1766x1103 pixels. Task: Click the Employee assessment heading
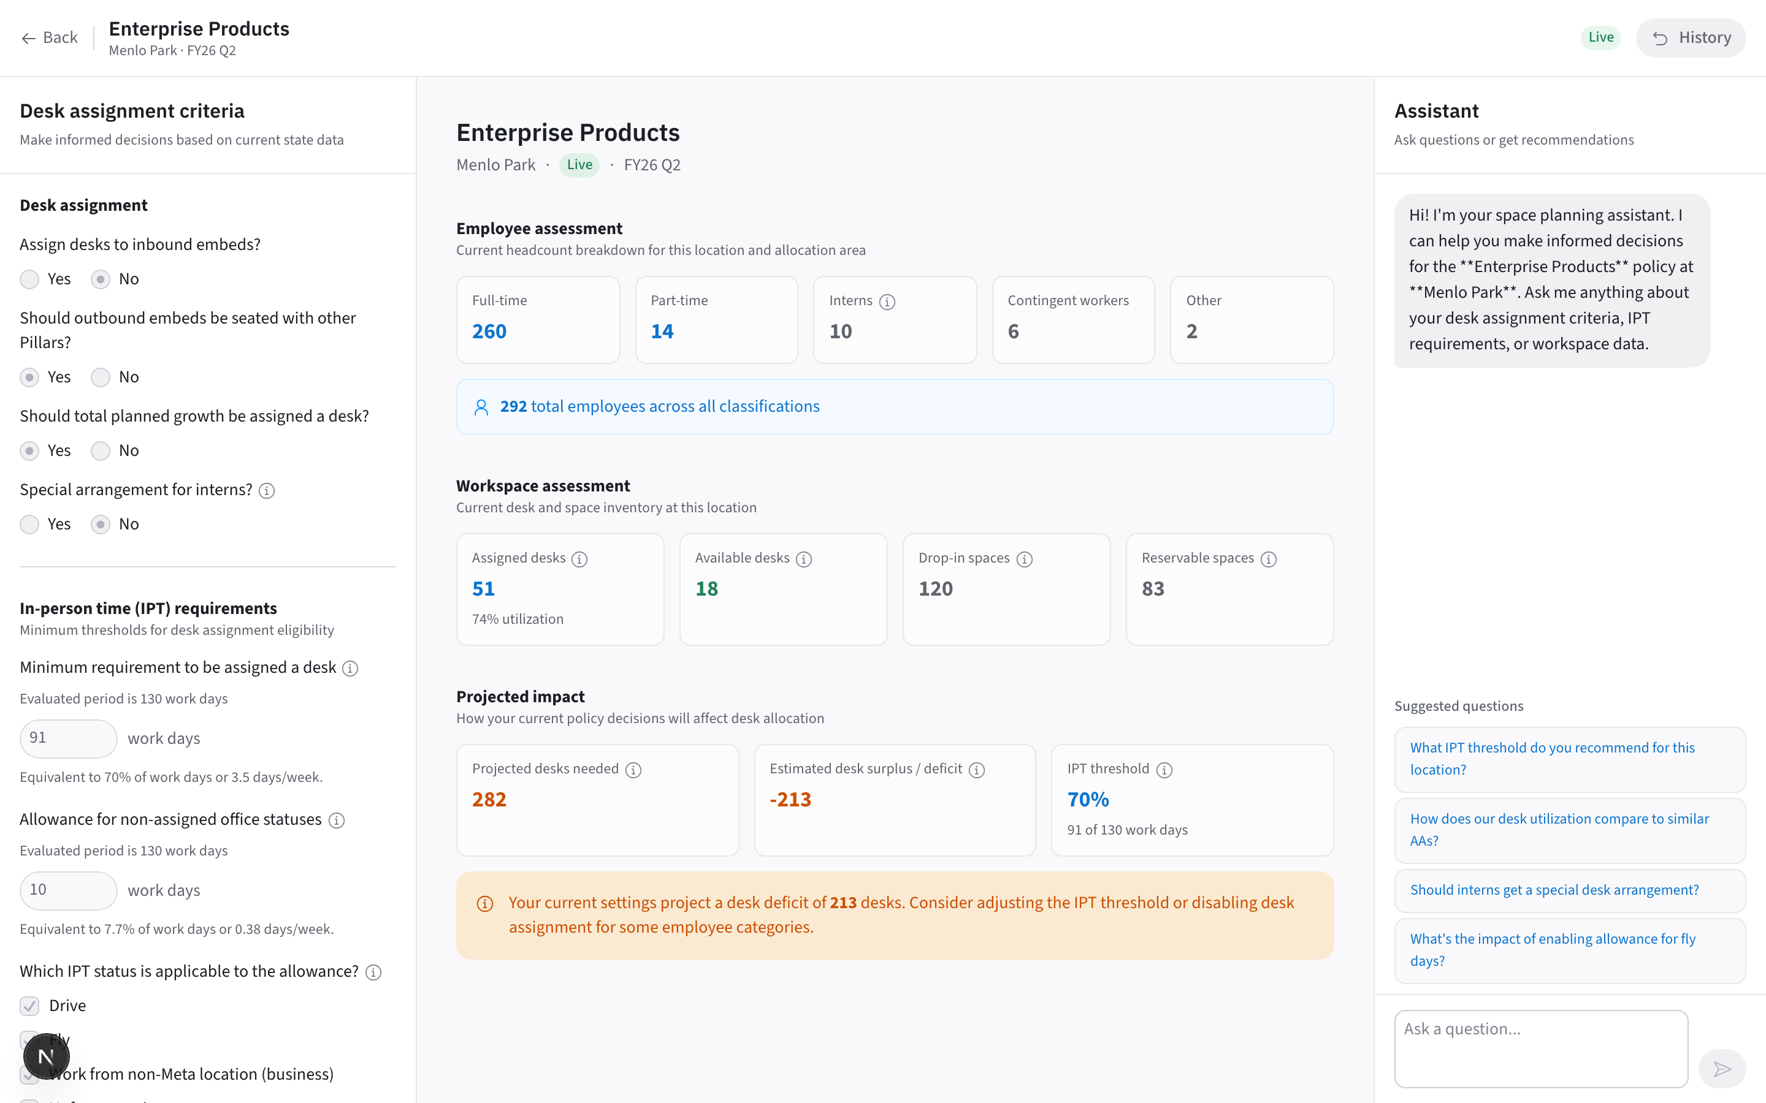[x=539, y=229]
